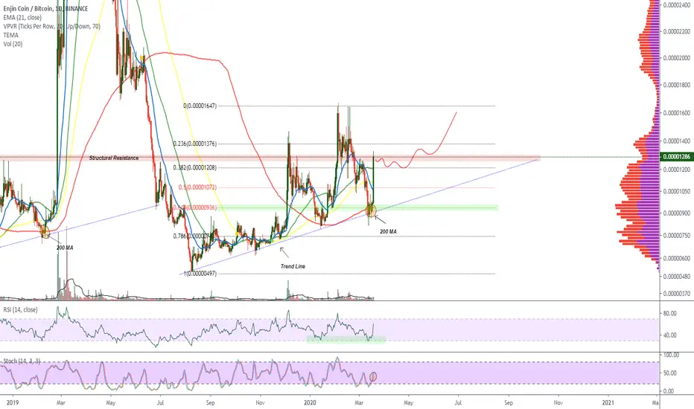The width and height of the screenshot is (694, 409).
Task: Click the 0.00001800 price axis label
Action: coord(677,85)
